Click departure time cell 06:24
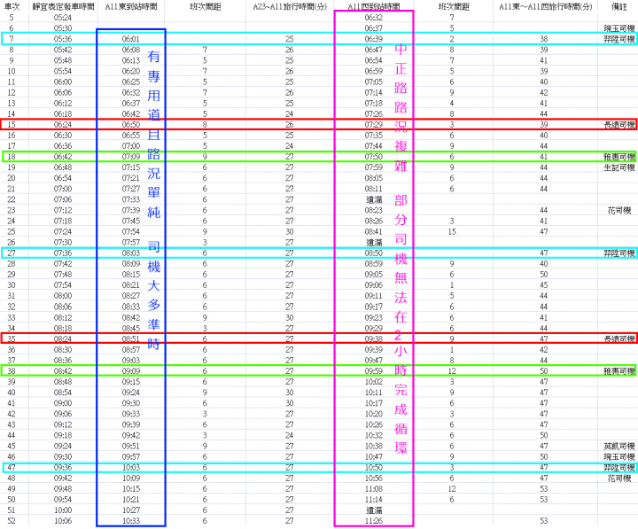Image resolution: width=638 pixels, height=529 pixels. (x=63, y=125)
